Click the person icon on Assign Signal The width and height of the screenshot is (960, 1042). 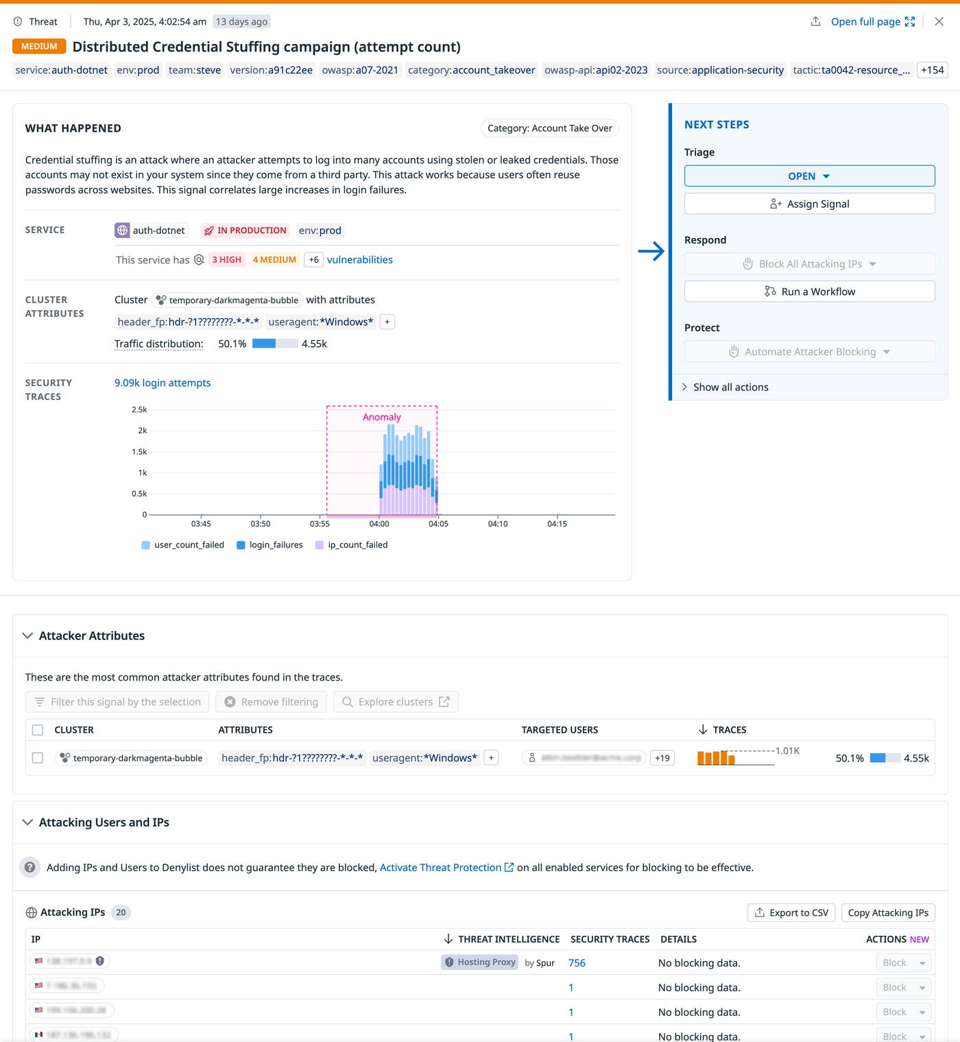point(775,203)
